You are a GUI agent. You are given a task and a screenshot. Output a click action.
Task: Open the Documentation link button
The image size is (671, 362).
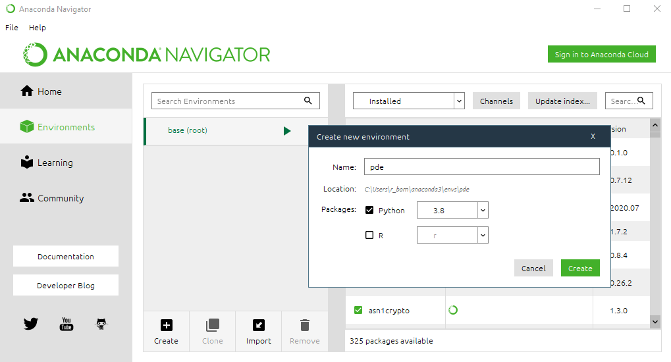[x=66, y=256]
